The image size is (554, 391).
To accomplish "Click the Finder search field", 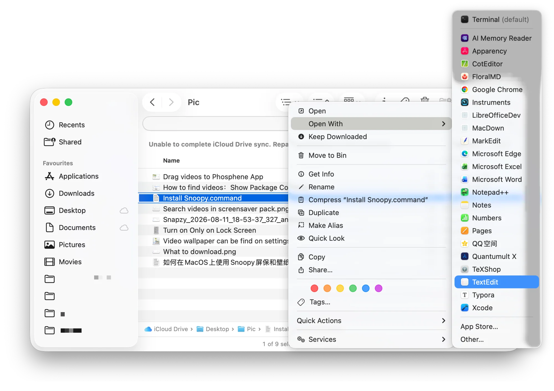I will coord(216,124).
